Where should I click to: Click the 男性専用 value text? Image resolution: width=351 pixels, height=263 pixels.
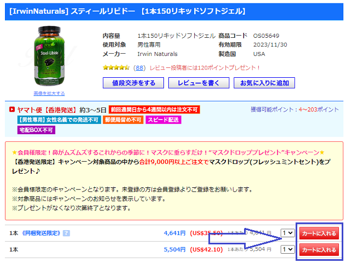(x=149, y=45)
